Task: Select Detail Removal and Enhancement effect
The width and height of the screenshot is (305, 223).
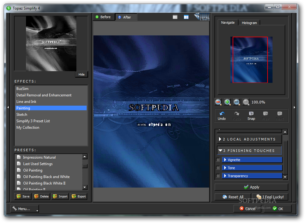Action: click(x=51, y=95)
